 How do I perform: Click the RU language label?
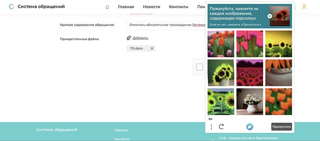pos(210,119)
